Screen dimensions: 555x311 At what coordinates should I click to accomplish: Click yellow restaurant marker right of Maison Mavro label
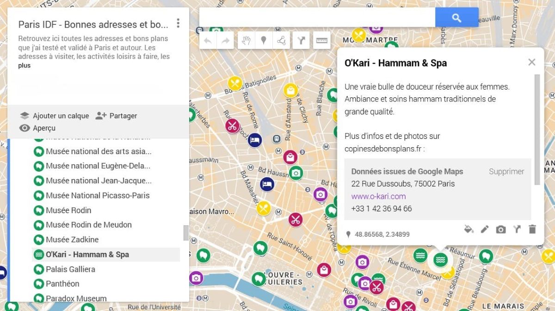[264, 209]
